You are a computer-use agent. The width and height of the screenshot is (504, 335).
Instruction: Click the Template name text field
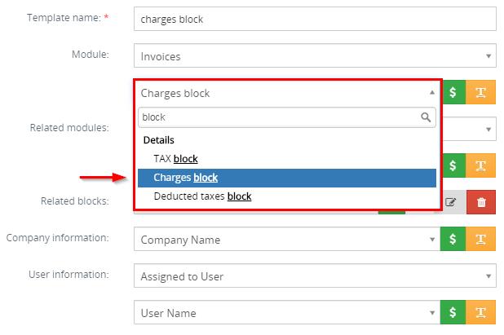tap(315, 19)
